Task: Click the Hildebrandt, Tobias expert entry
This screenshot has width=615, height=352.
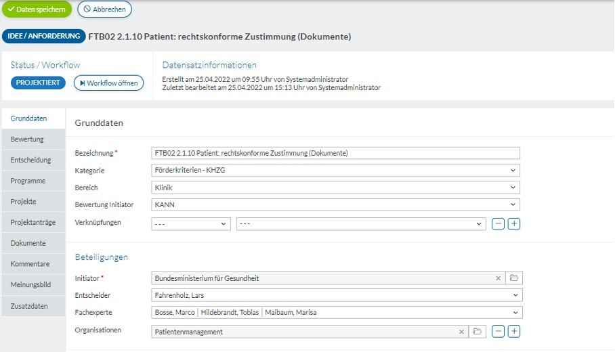Action: 230,313
